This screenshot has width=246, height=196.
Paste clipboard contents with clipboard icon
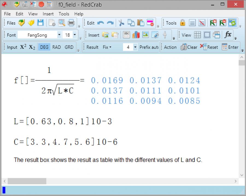pyautogui.click(x=140, y=23)
